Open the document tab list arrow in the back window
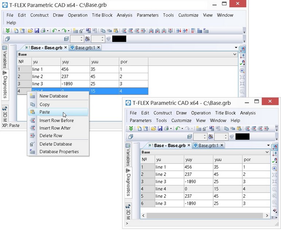The width and height of the screenshot is (281, 230). (x=236, y=48)
